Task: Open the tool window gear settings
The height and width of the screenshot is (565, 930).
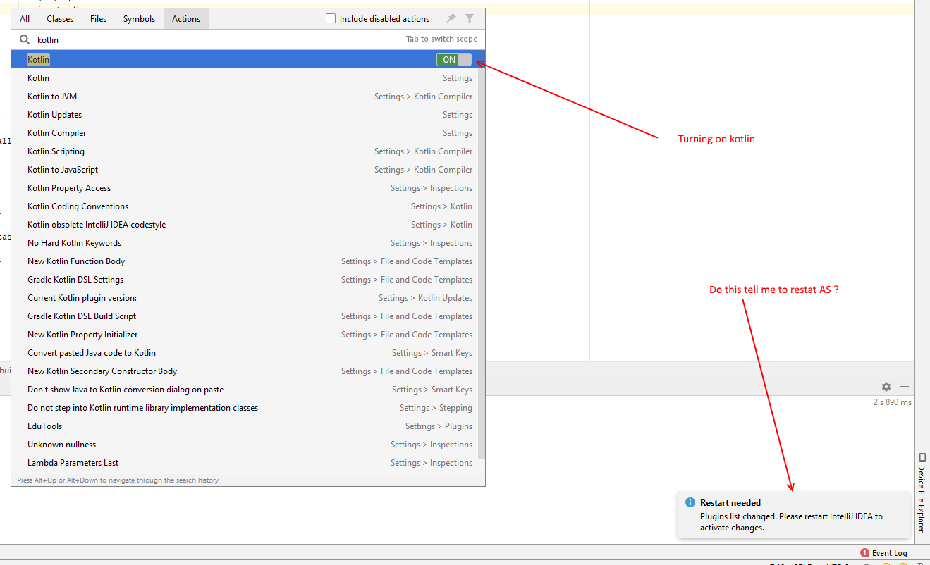Action: [886, 387]
